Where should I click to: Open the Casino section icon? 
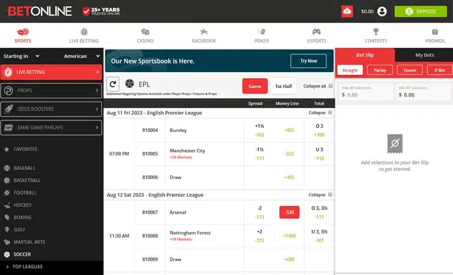145,32
